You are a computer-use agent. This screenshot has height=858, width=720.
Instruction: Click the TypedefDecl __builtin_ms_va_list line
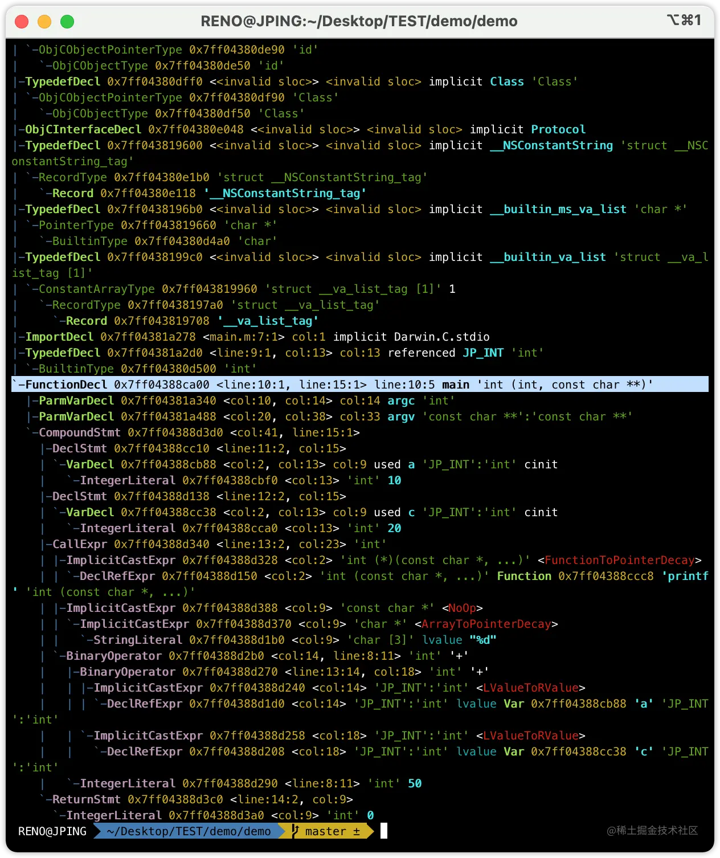pyautogui.click(x=350, y=209)
